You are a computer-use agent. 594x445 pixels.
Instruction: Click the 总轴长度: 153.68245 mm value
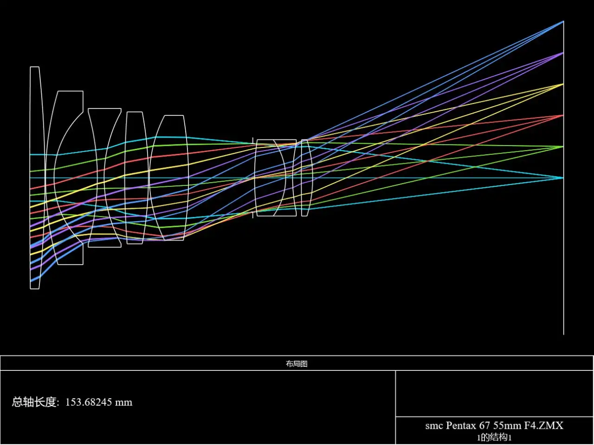[72, 402]
